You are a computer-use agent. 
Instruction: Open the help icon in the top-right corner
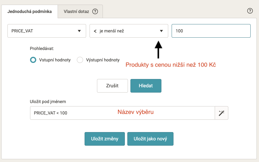(250, 11)
